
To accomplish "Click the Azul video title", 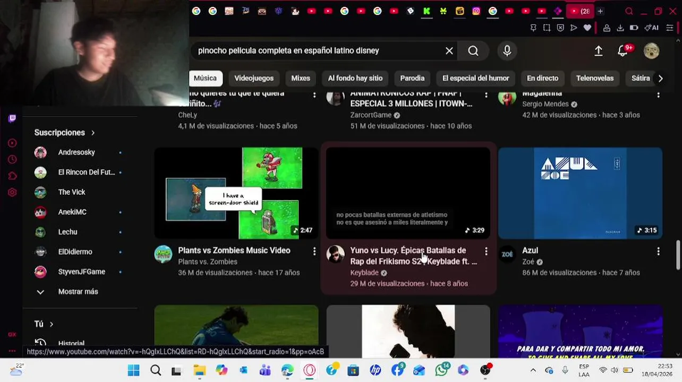I will coord(530,250).
